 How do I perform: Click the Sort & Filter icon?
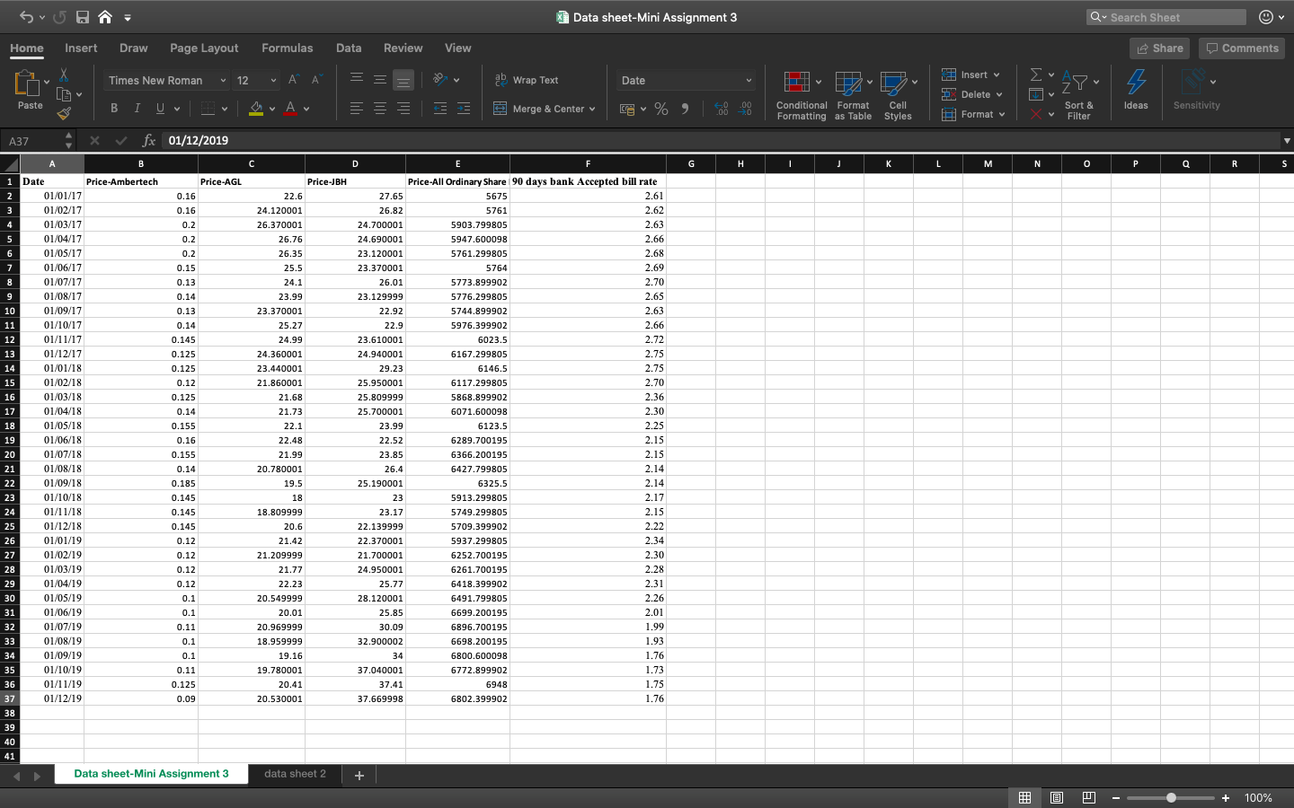point(1075,83)
